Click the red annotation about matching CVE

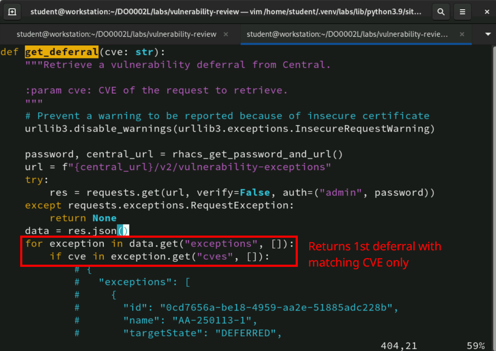(374, 254)
